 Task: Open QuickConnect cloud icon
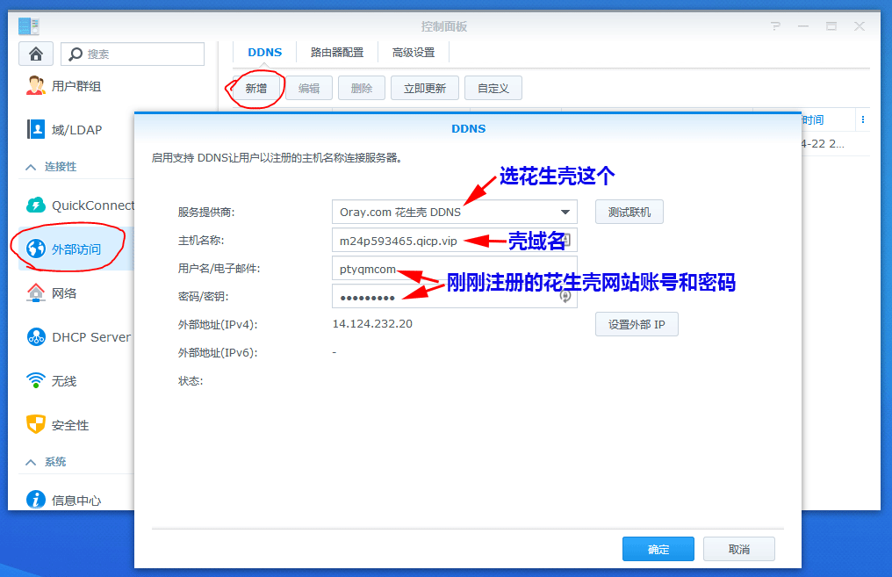(x=36, y=205)
